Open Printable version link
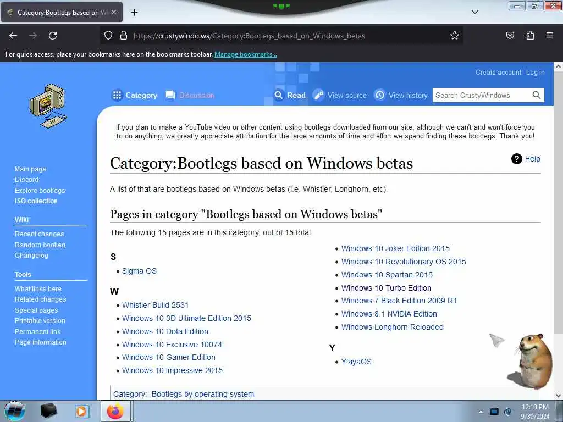 tap(40, 321)
